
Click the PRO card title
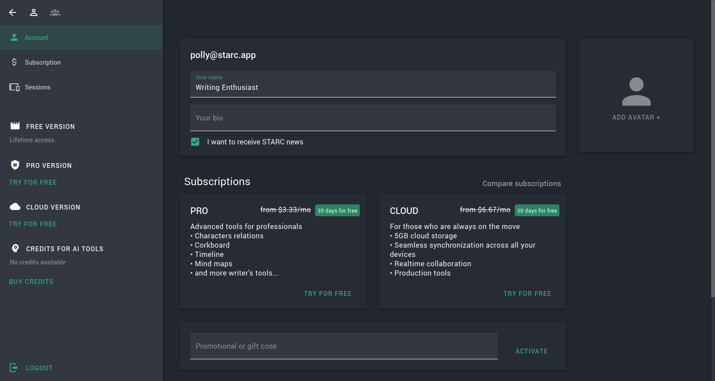pos(199,211)
